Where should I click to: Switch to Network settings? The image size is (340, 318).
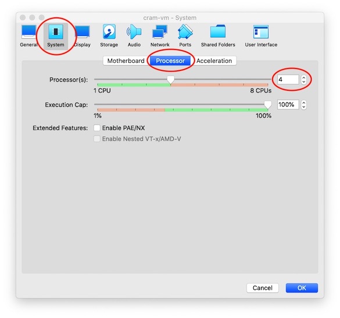[x=160, y=36]
